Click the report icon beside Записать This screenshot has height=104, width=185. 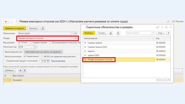point(43,28)
